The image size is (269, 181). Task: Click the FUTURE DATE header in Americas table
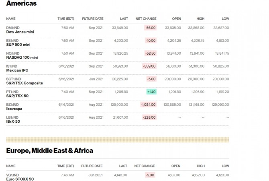click(x=92, y=19)
